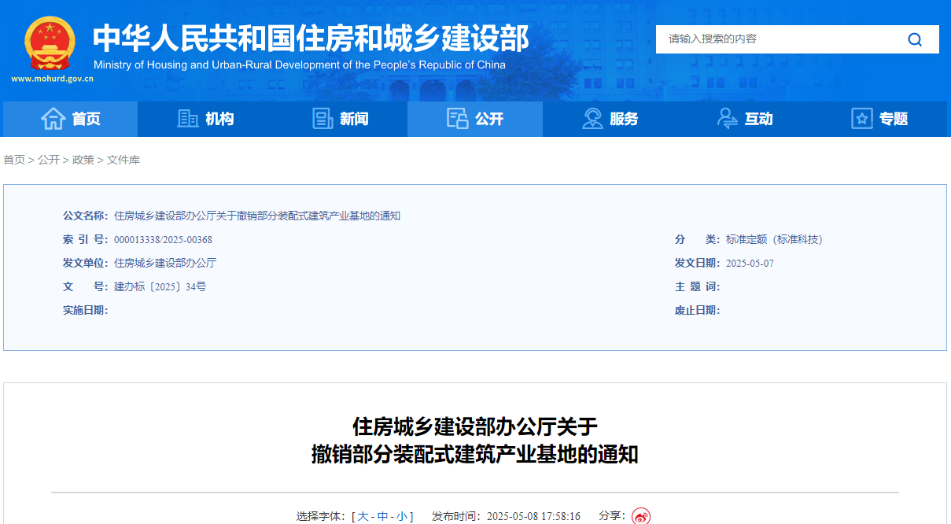Click category value 标准定额（标准科技）

[774, 239]
